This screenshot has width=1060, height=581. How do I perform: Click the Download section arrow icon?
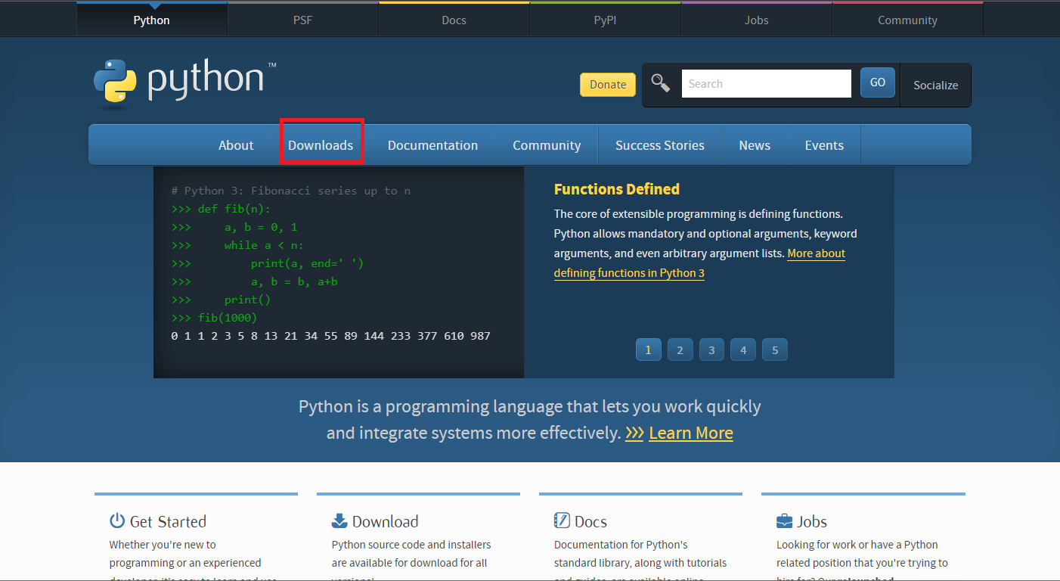(x=339, y=520)
